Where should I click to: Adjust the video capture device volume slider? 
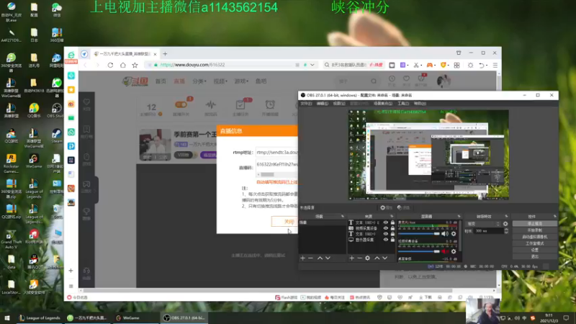click(419, 251)
